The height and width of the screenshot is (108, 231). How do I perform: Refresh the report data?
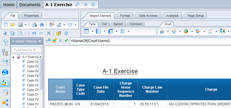66,33
